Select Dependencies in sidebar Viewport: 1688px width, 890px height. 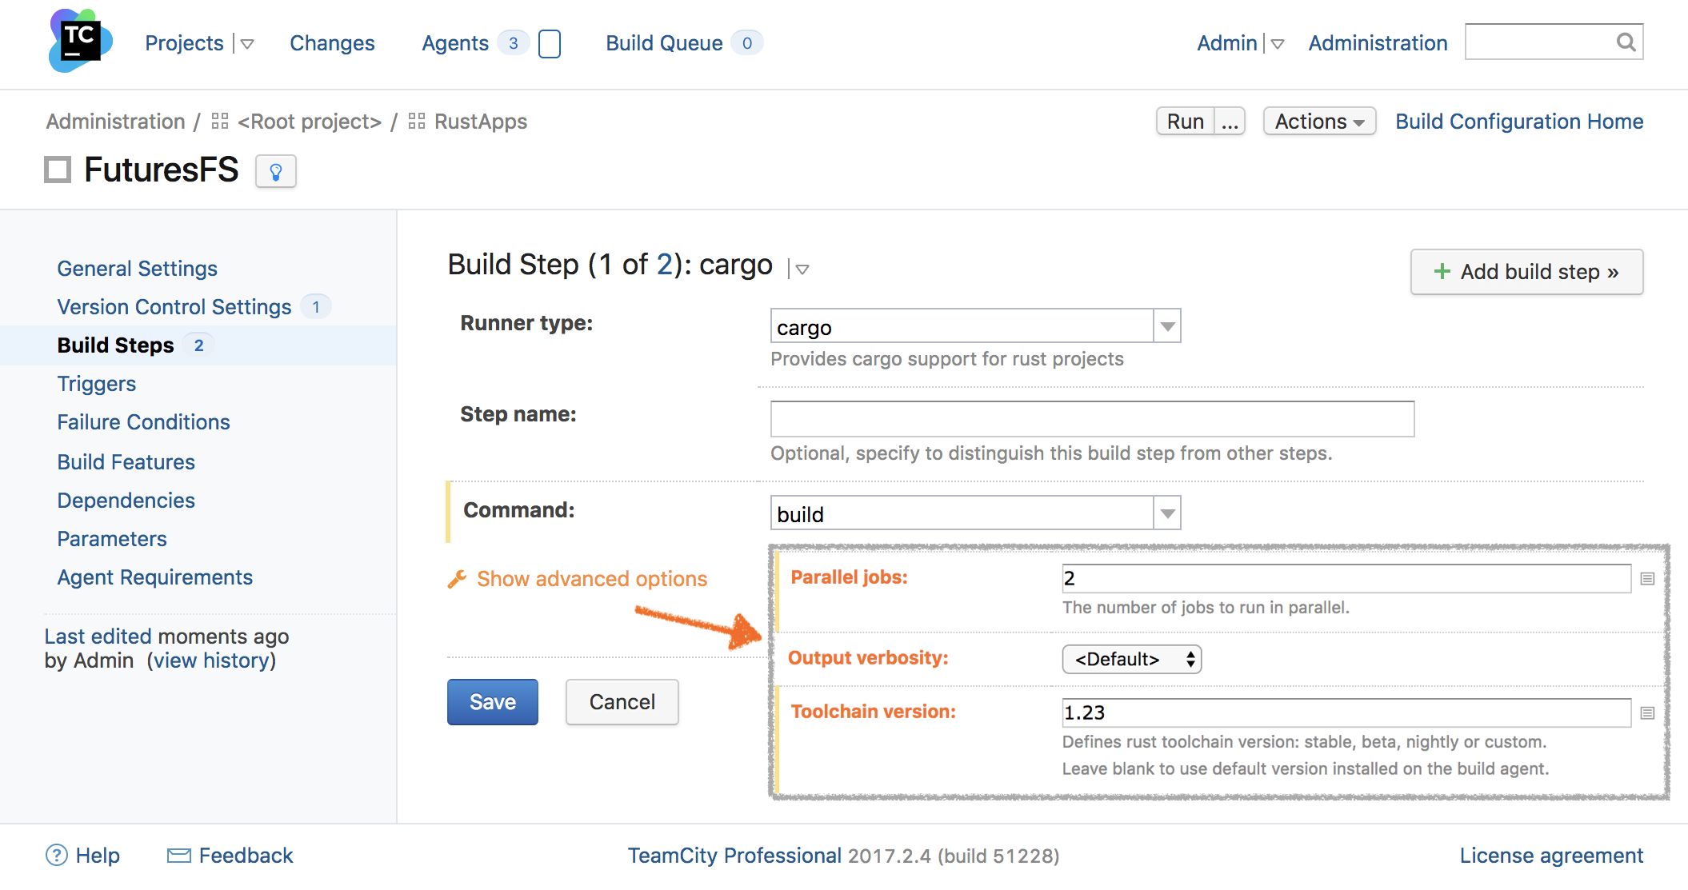126,501
